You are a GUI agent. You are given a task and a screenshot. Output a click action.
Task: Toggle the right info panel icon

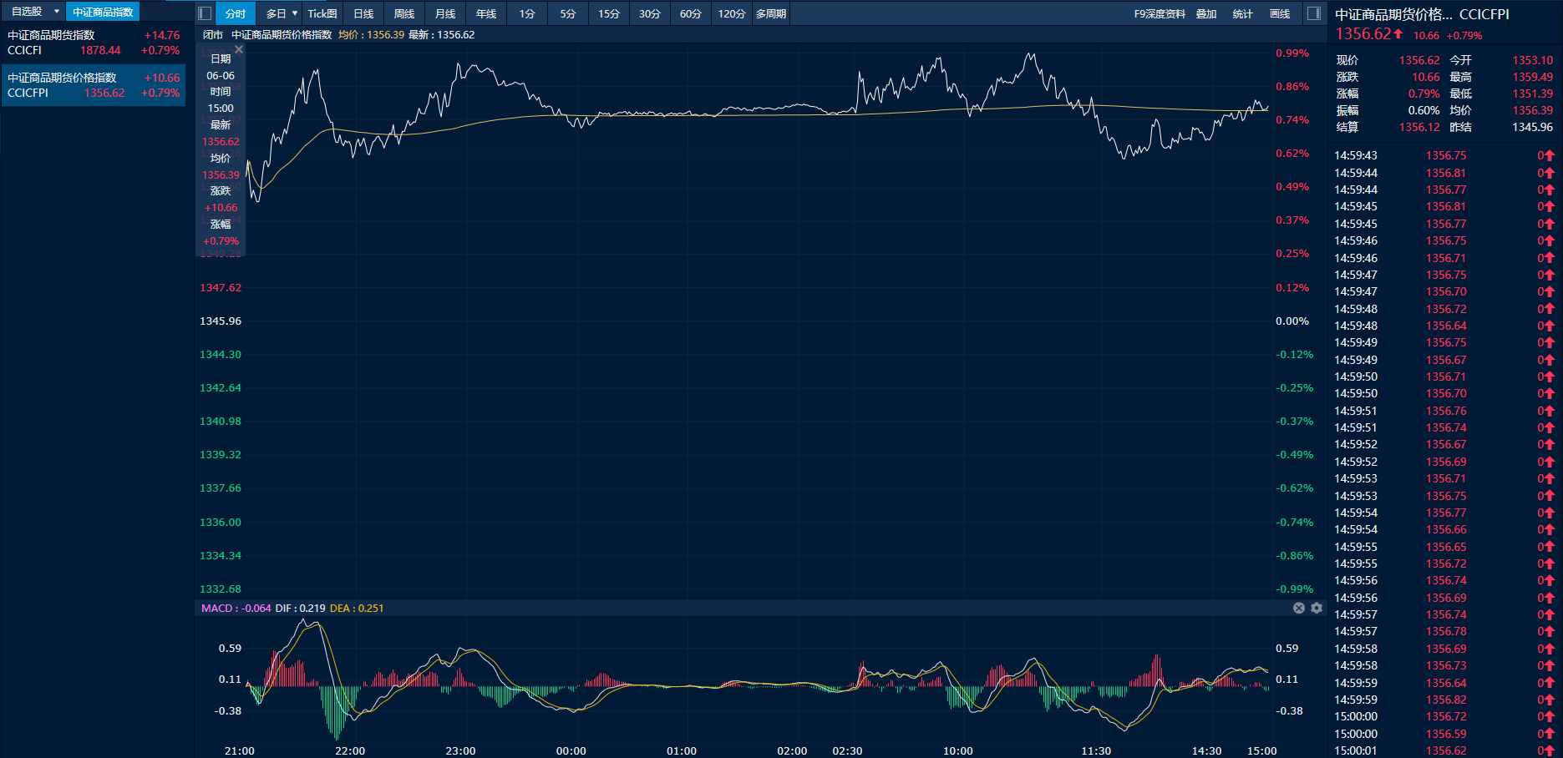click(1314, 13)
